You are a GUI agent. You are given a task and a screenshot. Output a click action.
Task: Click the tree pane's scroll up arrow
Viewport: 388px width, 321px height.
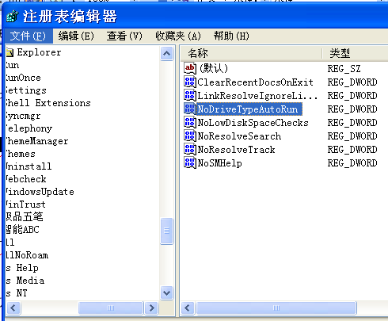tap(167, 54)
